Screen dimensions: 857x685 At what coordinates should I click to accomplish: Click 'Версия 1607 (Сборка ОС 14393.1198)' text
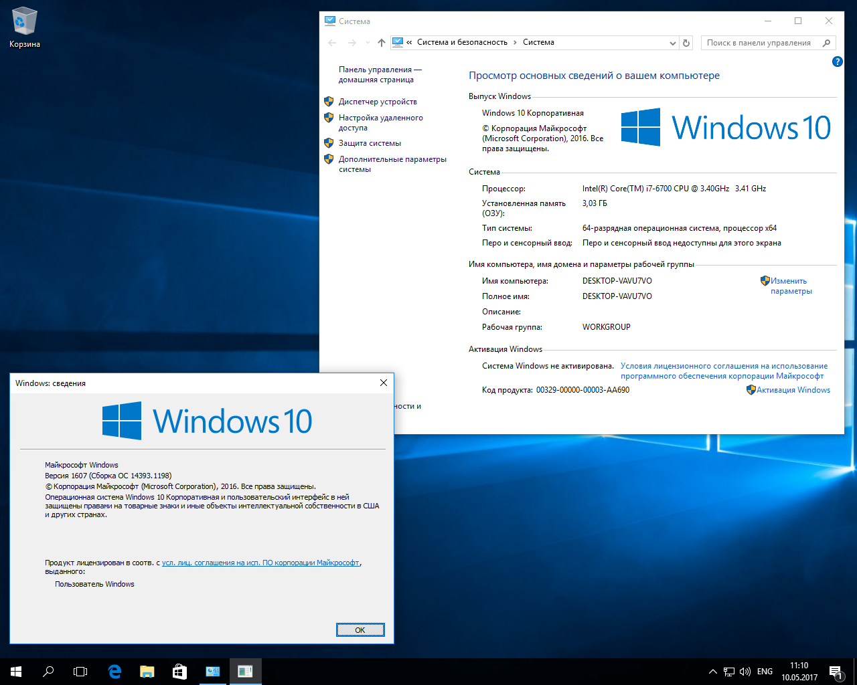108,476
